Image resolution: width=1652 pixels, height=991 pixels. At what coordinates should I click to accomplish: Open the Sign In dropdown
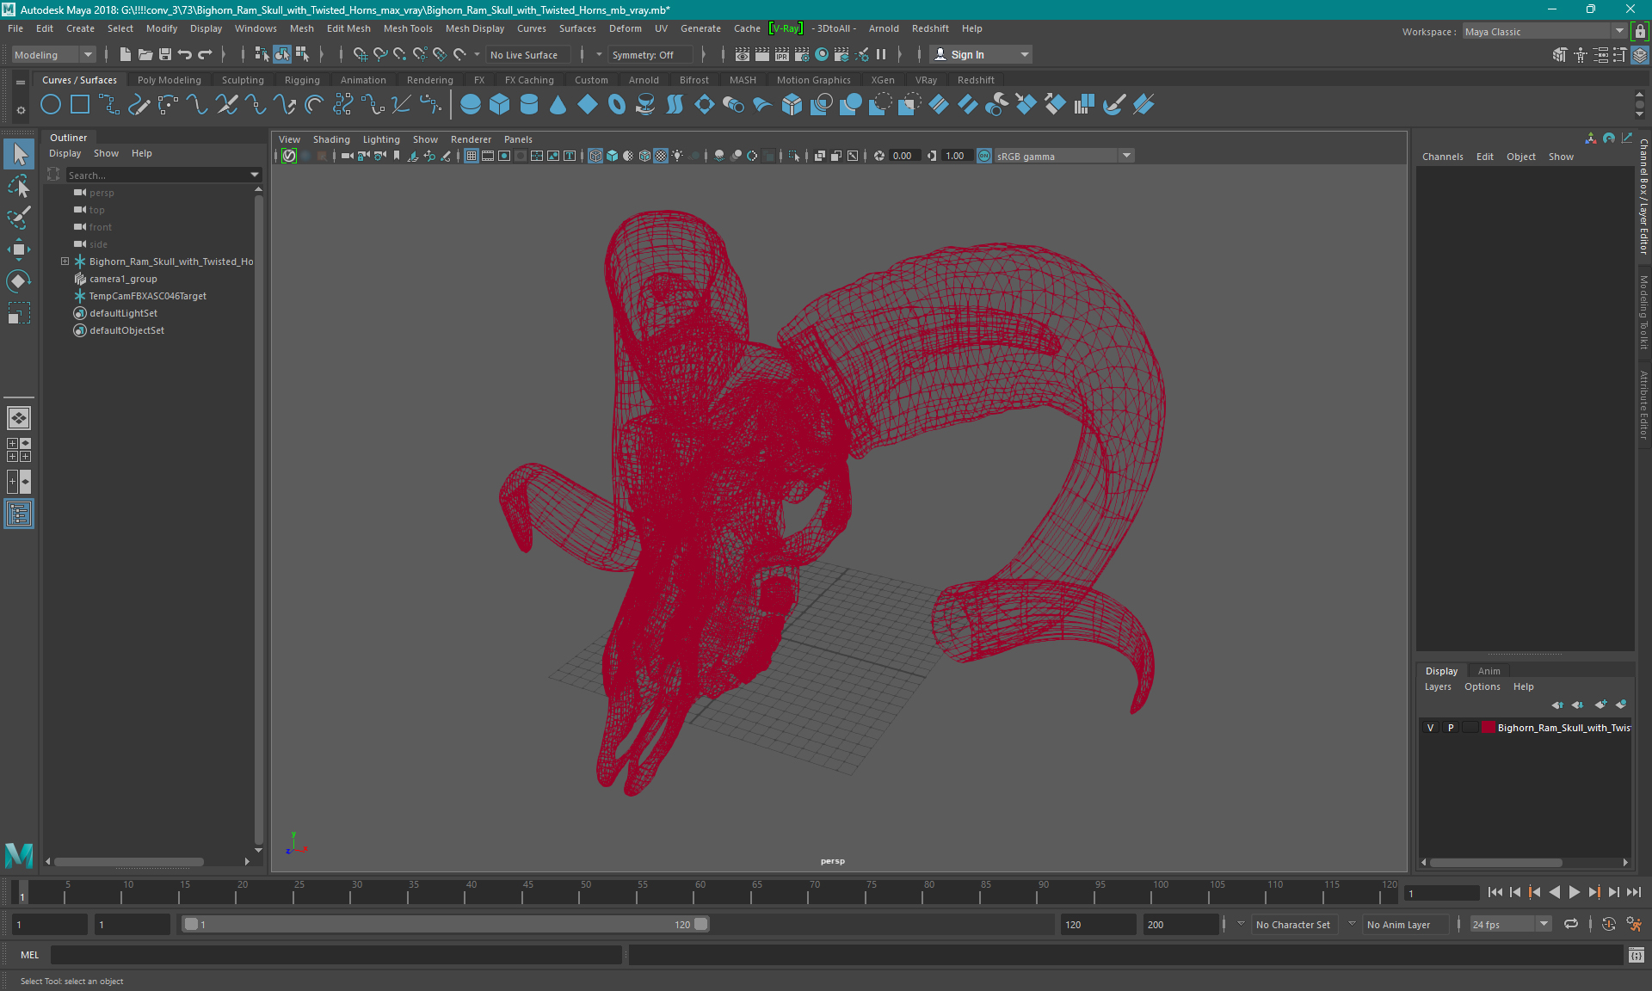pos(981,54)
